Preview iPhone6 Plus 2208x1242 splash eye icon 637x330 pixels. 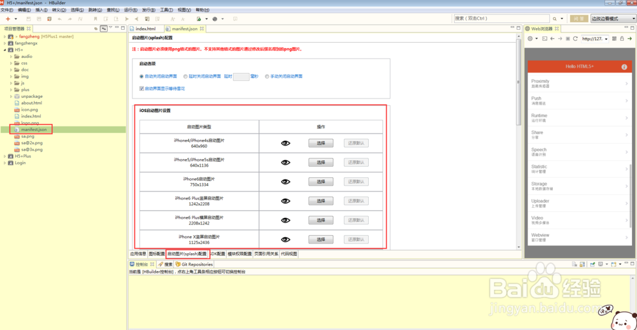click(x=285, y=220)
